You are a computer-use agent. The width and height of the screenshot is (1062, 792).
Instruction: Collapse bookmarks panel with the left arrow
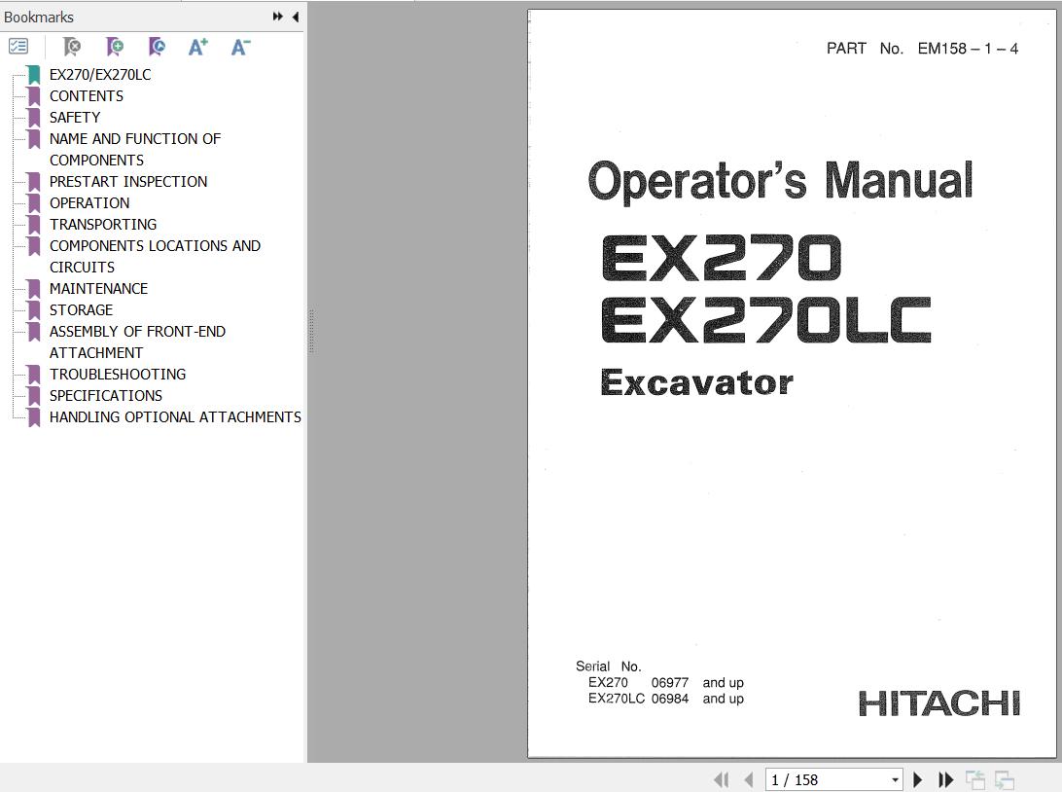[x=296, y=17]
